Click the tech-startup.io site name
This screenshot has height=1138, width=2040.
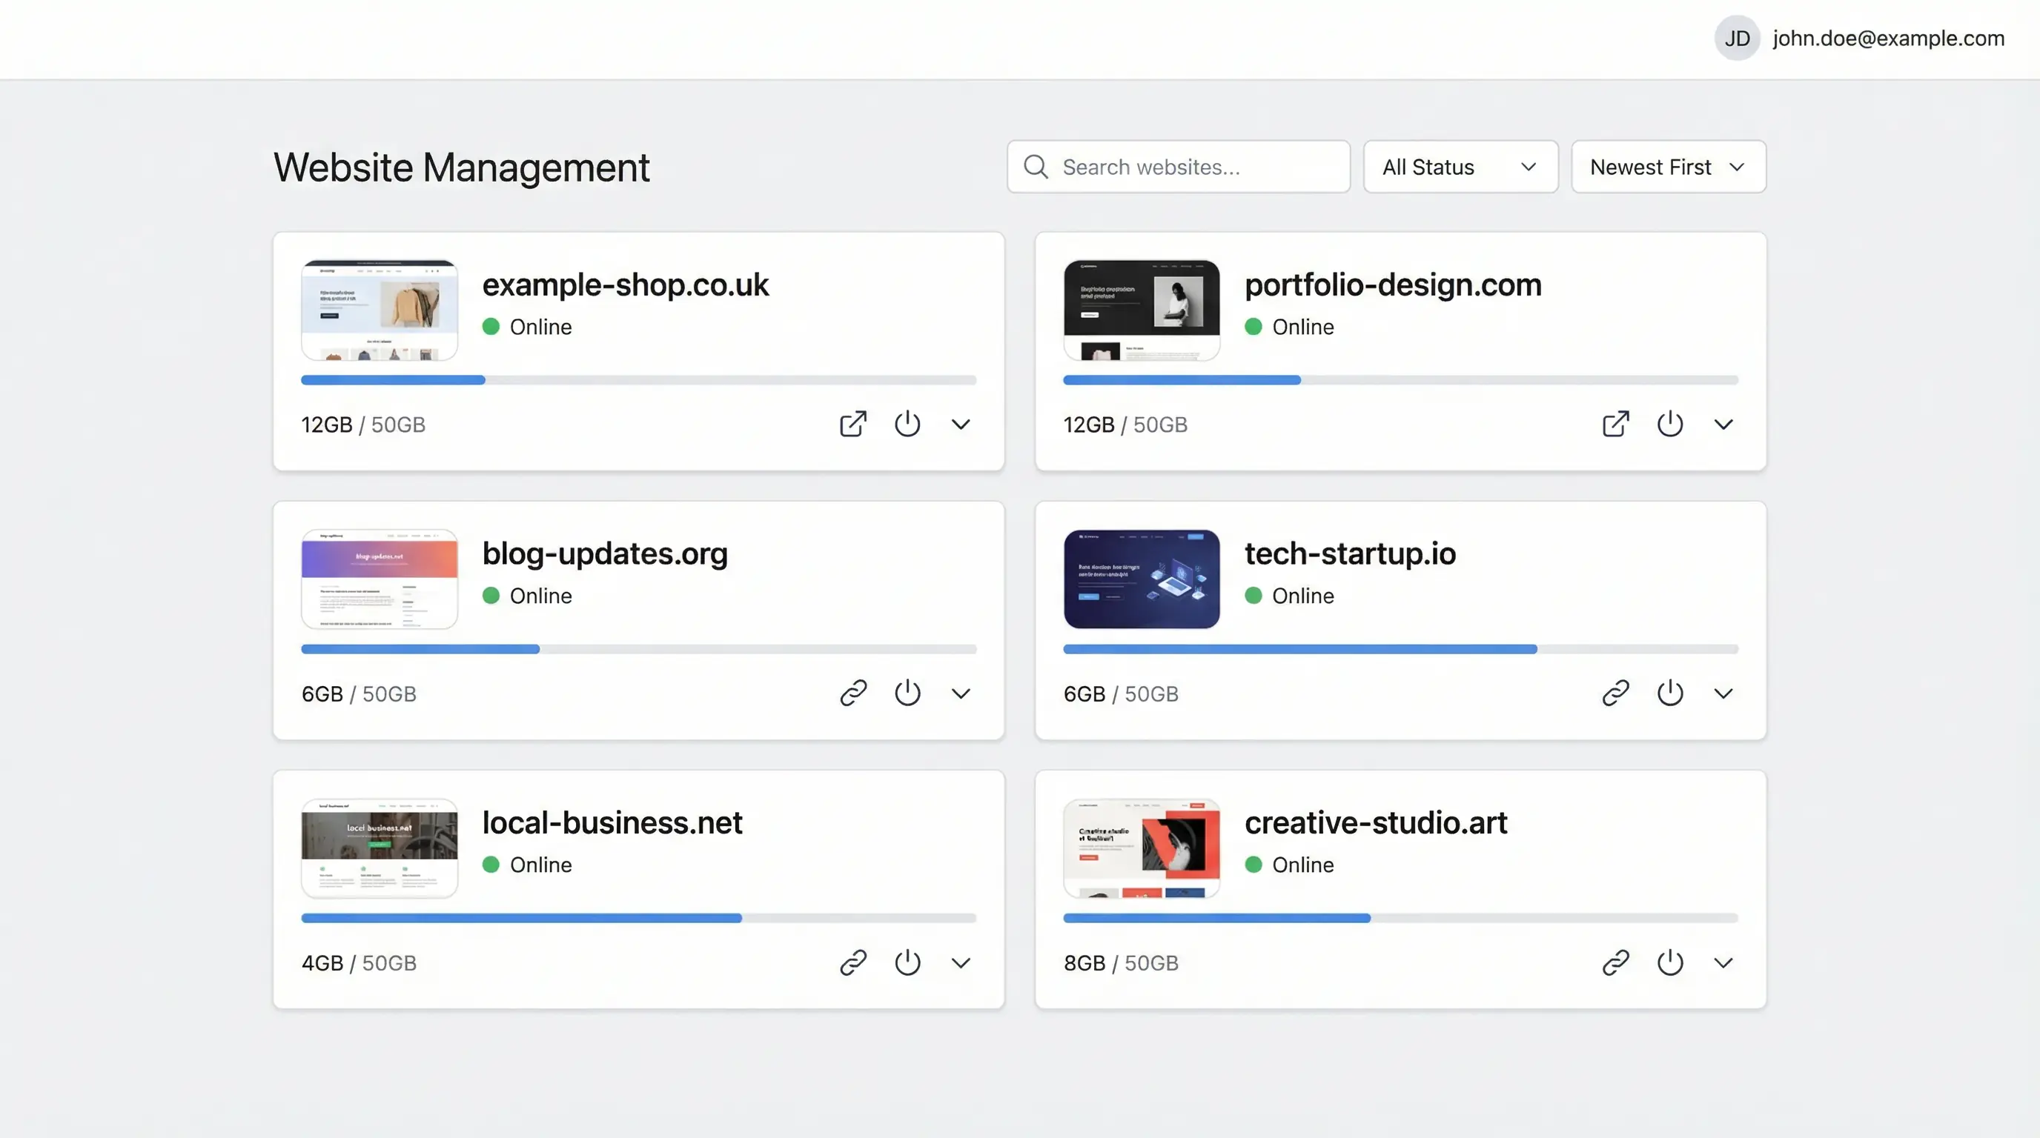[x=1350, y=554]
